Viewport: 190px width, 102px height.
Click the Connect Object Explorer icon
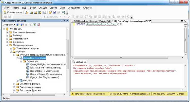(18, 25)
